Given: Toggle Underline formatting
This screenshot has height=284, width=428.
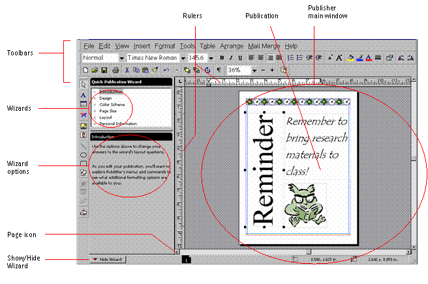Looking at the screenshot, I should click(240, 58).
